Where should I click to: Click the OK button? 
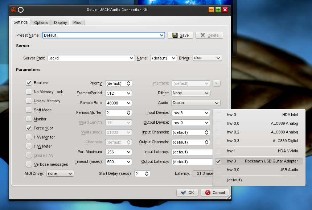click(x=188, y=193)
